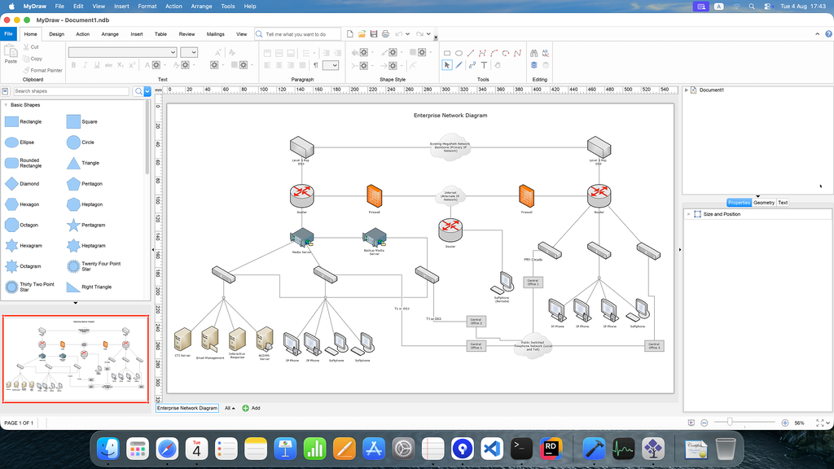Select the Rectangle drawing tool
The width and height of the screenshot is (834, 469).
447,53
